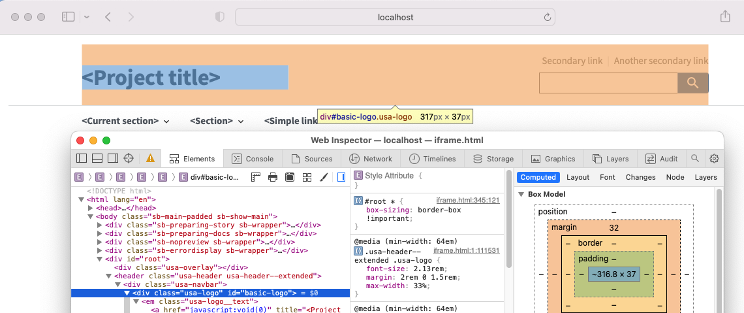The height and width of the screenshot is (313, 744).
Task: Expand the sb-preparing-story div node
Action: pyautogui.click(x=100, y=225)
